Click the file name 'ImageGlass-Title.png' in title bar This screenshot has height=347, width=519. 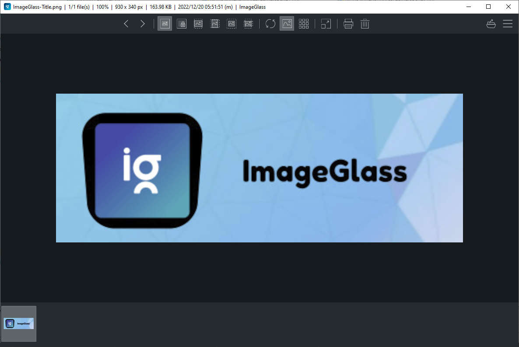point(37,7)
